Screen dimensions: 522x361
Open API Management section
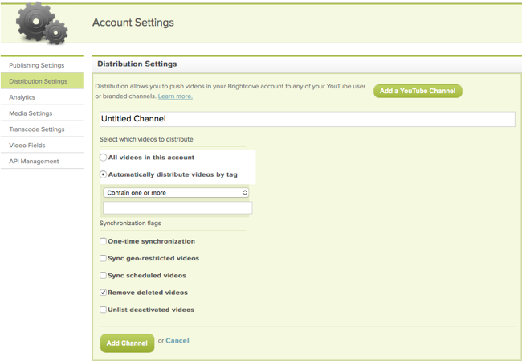[34, 162]
